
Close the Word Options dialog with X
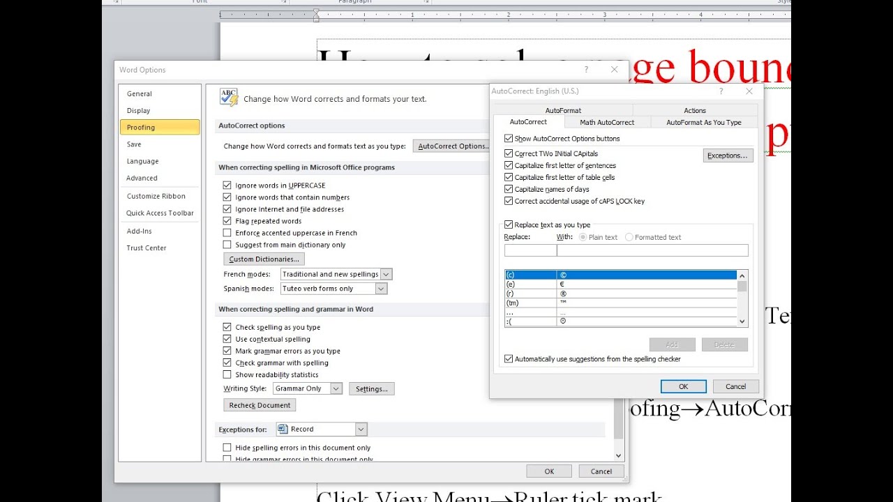point(614,70)
